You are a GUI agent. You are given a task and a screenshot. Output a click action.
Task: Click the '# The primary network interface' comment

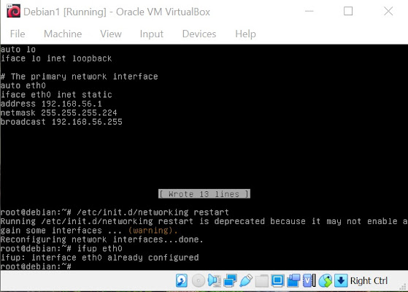click(79, 77)
